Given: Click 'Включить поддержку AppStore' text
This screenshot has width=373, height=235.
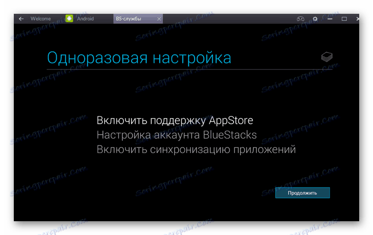Looking at the screenshot, I should click(175, 120).
